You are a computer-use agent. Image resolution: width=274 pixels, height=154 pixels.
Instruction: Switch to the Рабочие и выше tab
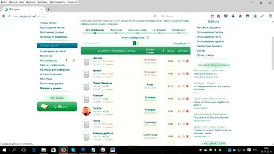tap(137, 30)
